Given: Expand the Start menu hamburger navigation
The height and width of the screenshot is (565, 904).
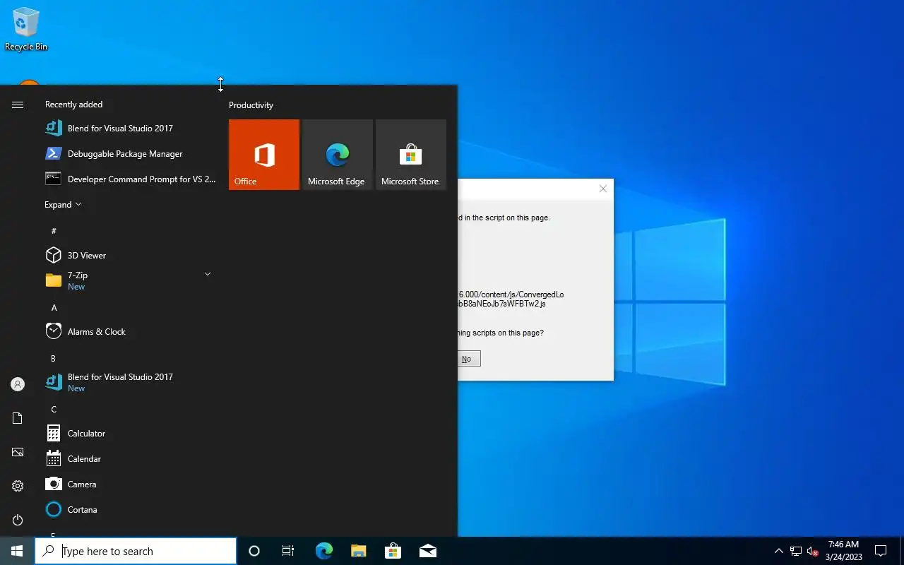Looking at the screenshot, I should 18,105.
